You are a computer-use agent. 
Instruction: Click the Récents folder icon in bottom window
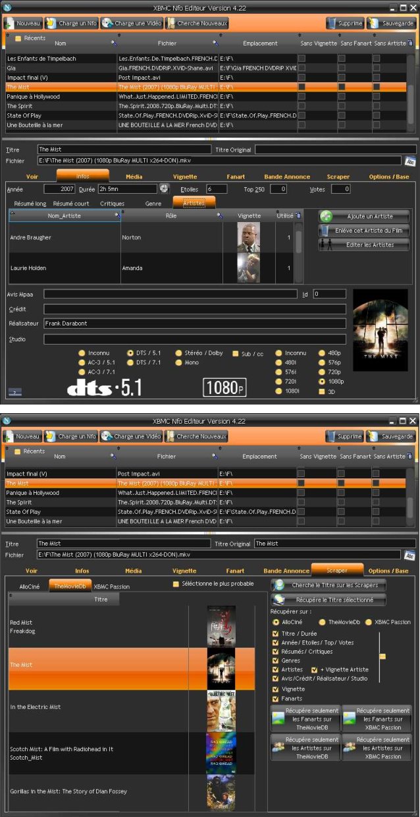pyautogui.click(x=18, y=451)
